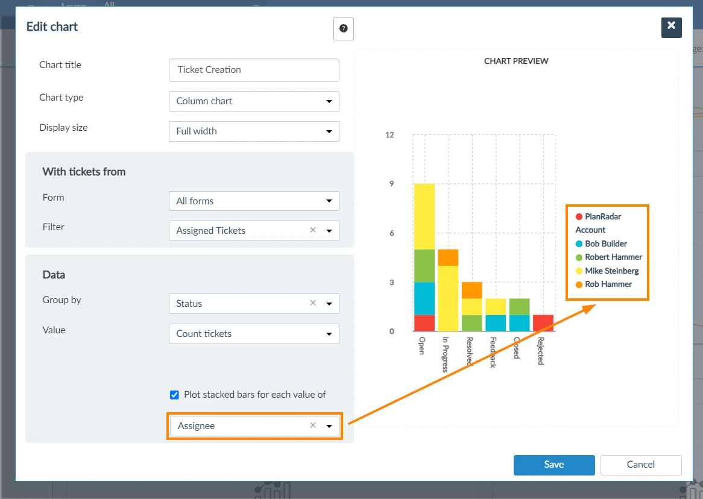Uncheck Plot stacked bars for each value
The height and width of the screenshot is (499, 703).
174,395
